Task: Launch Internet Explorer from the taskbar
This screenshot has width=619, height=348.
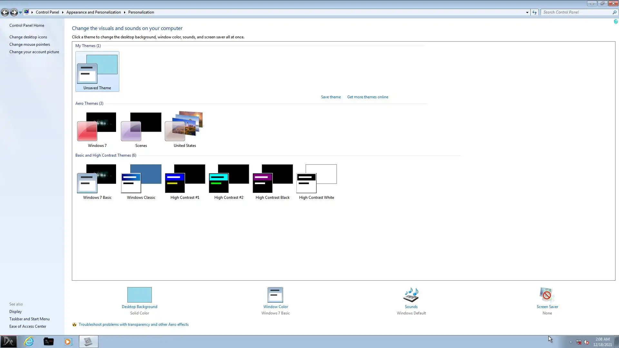Action: pos(29,341)
